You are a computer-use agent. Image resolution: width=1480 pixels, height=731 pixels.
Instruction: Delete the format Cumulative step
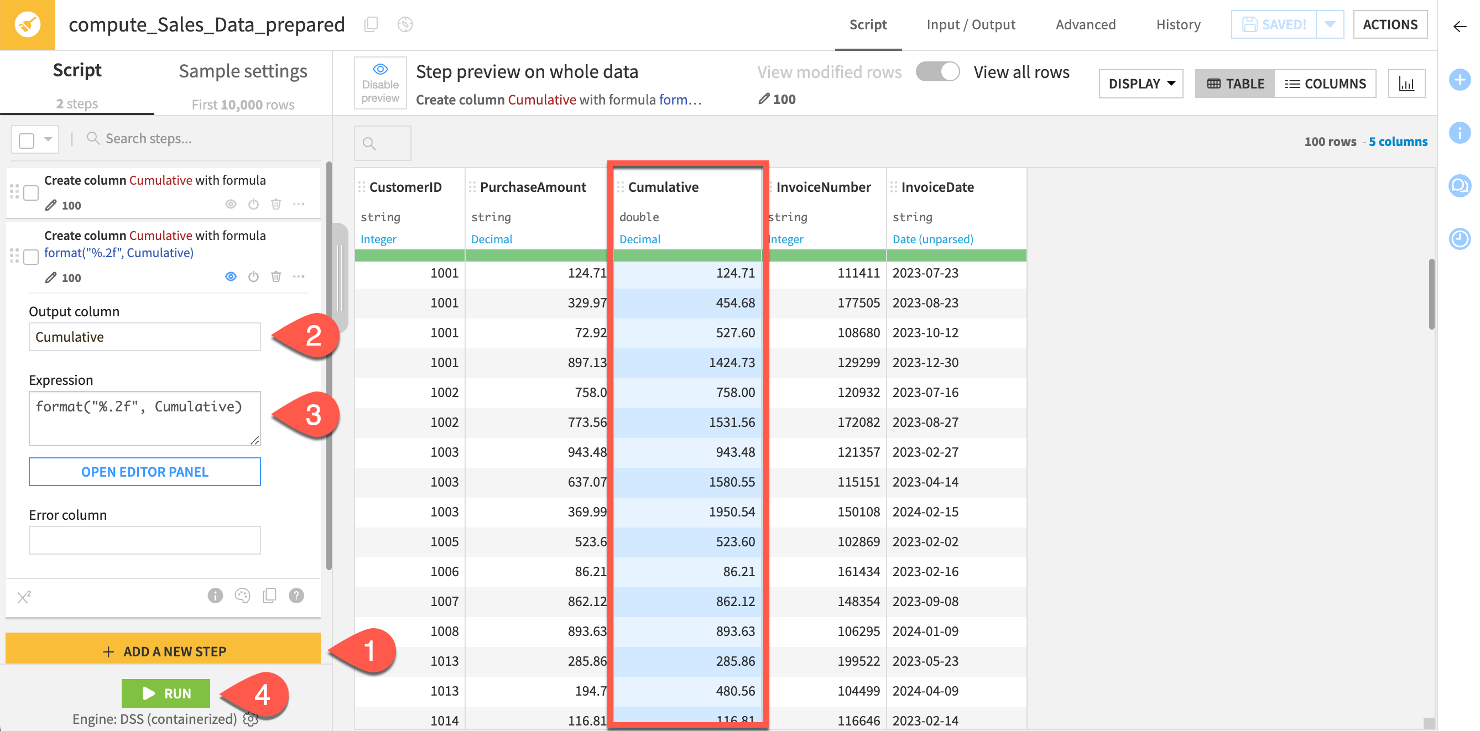[x=277, y=277]
